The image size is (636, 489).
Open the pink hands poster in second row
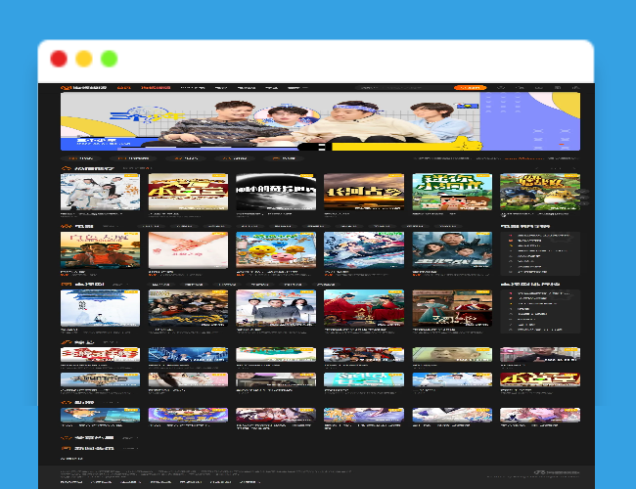tap(188, 250)
